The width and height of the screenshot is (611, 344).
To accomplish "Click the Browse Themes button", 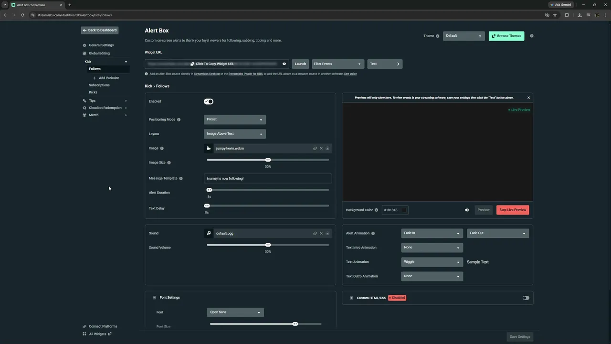I will pos(506,36).
